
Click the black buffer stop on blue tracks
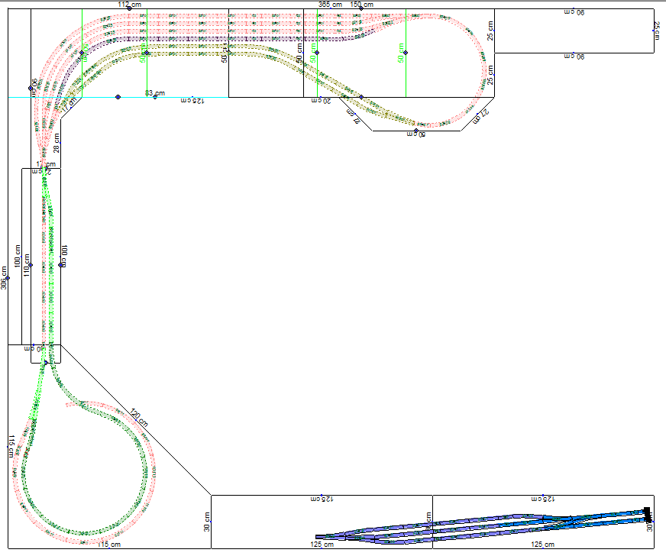647,513
